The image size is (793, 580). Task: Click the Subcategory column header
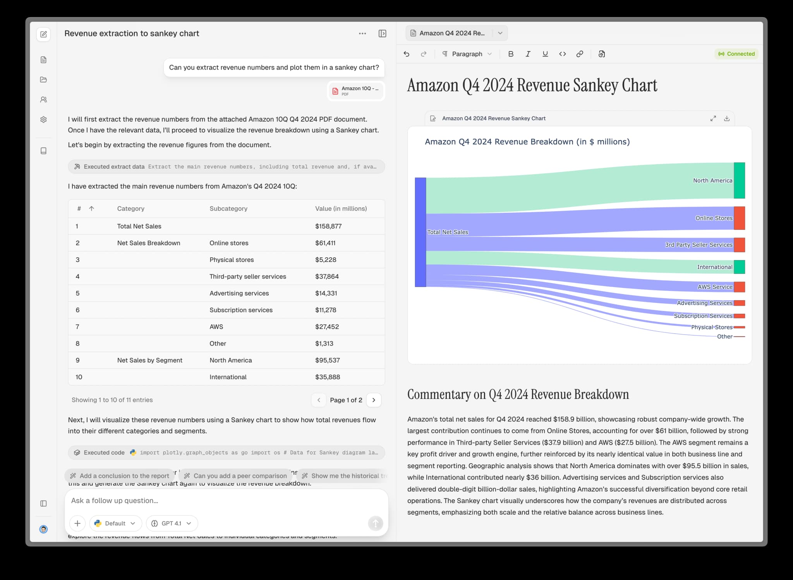[228, 209]
